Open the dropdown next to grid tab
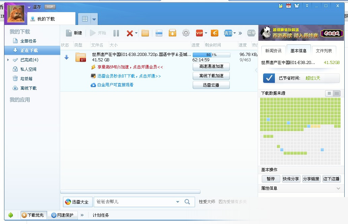This screenshot has height=224, width=348. pos(94,19)
